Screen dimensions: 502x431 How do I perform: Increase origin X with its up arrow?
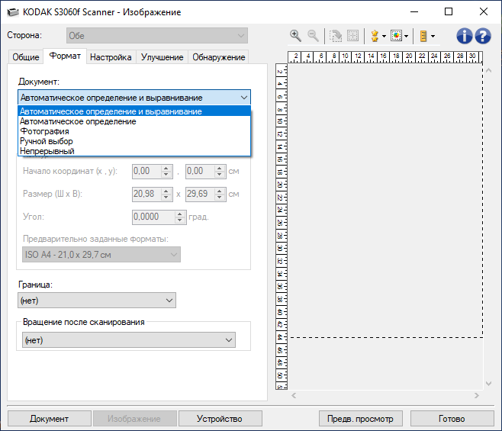pos(166,168)
